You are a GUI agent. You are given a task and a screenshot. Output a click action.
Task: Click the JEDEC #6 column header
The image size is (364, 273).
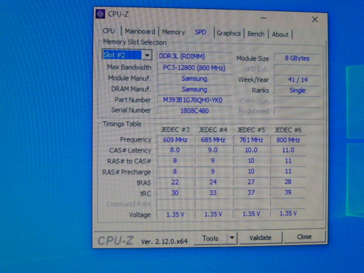288,130
